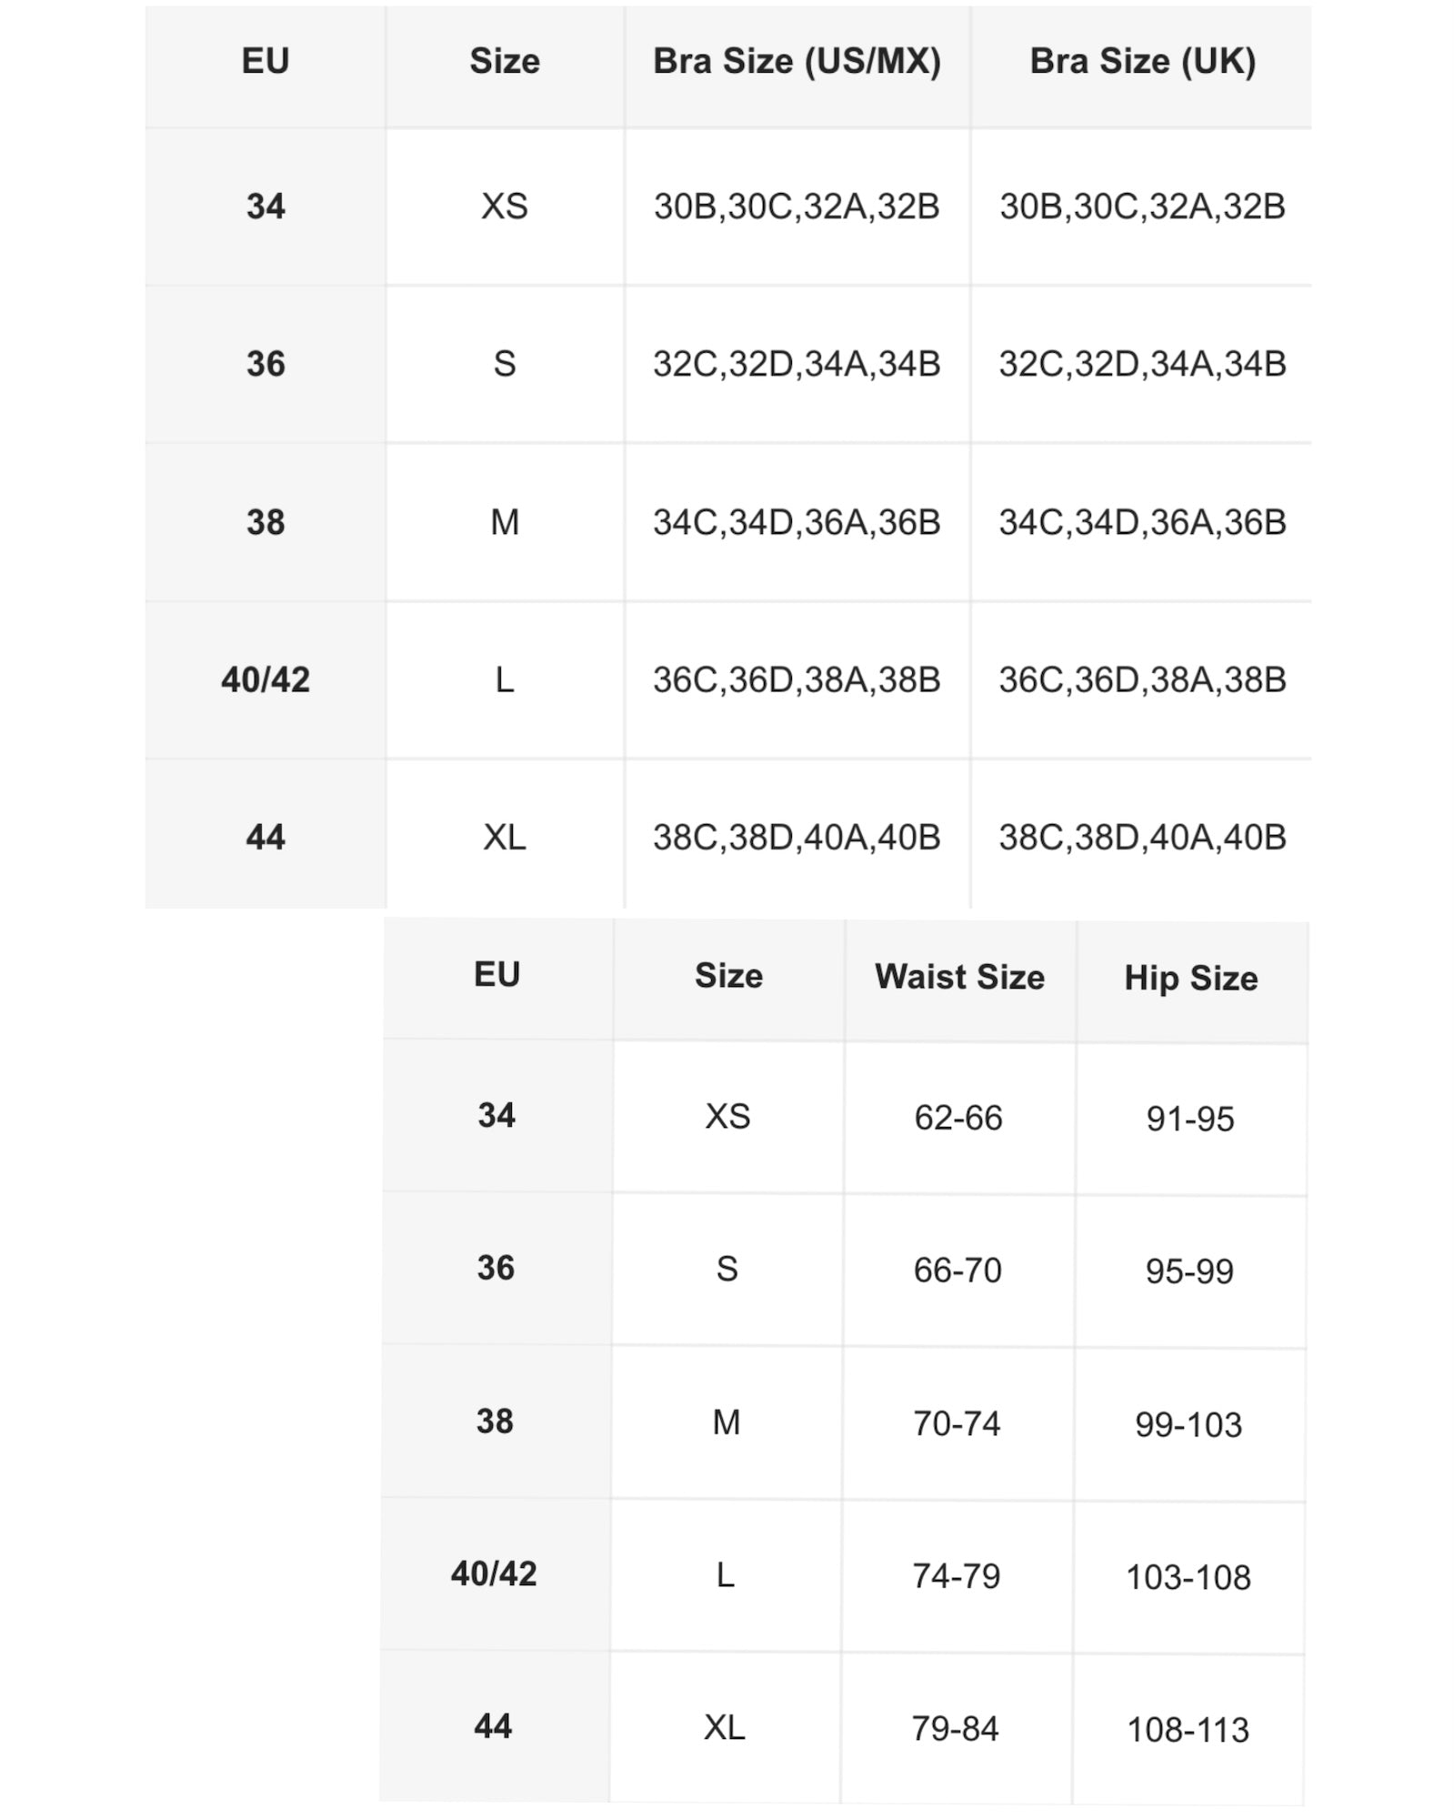This screenshot has width=1454, height=1819.
Task: Select waist size value 79-84
Action: click(956, 1729)
